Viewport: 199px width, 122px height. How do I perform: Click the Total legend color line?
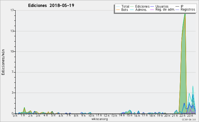point(118,7)
